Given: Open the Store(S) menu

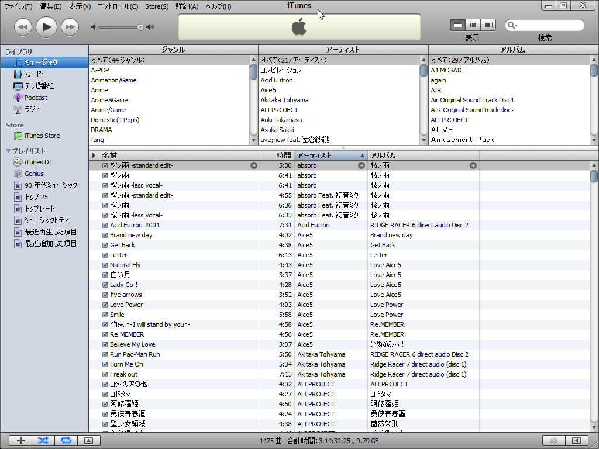Looking at the screenshot, I should point(157,6).
